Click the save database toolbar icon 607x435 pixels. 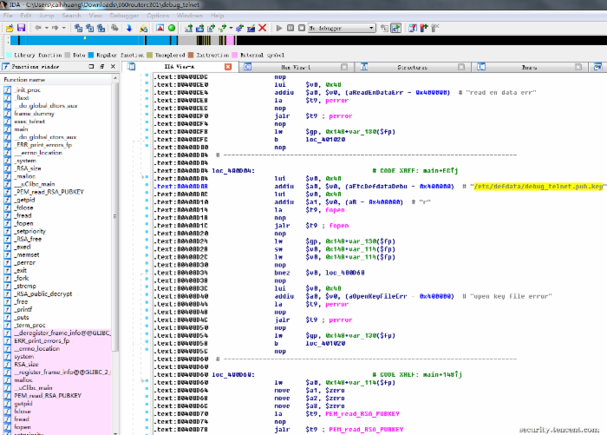click(x=21, y=28)
